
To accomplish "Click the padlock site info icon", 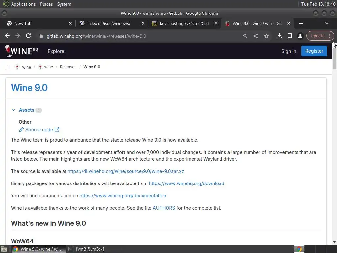I will (x=41, y=36).
